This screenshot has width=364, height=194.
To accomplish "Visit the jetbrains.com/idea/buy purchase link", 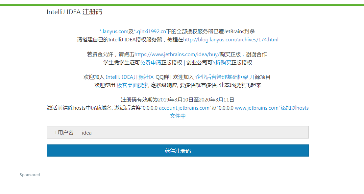I will tap(177, 54).
